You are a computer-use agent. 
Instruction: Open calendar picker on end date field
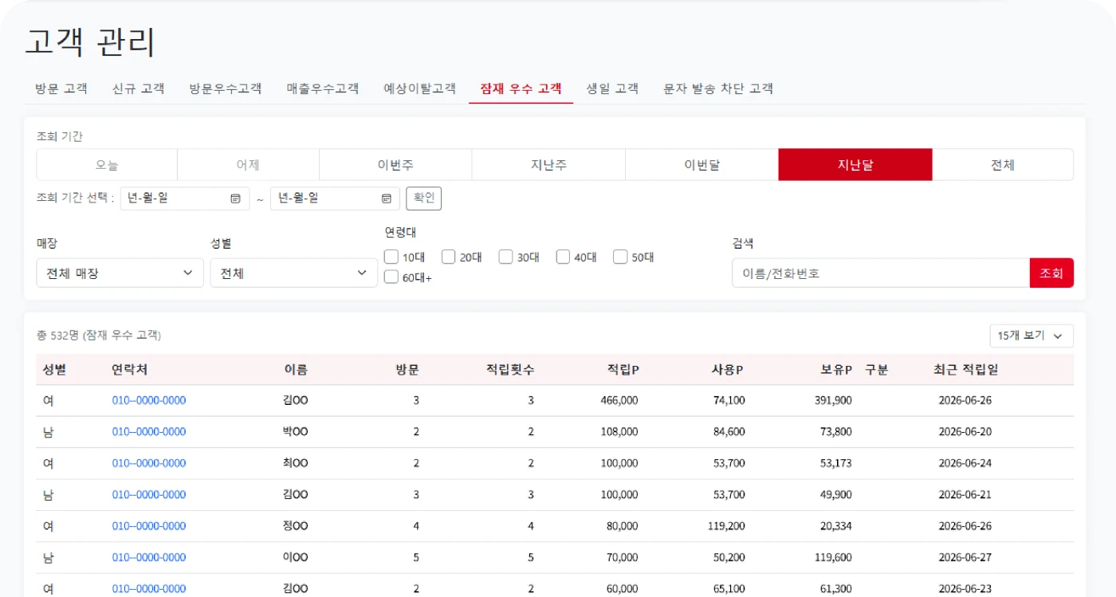point(386,198)
